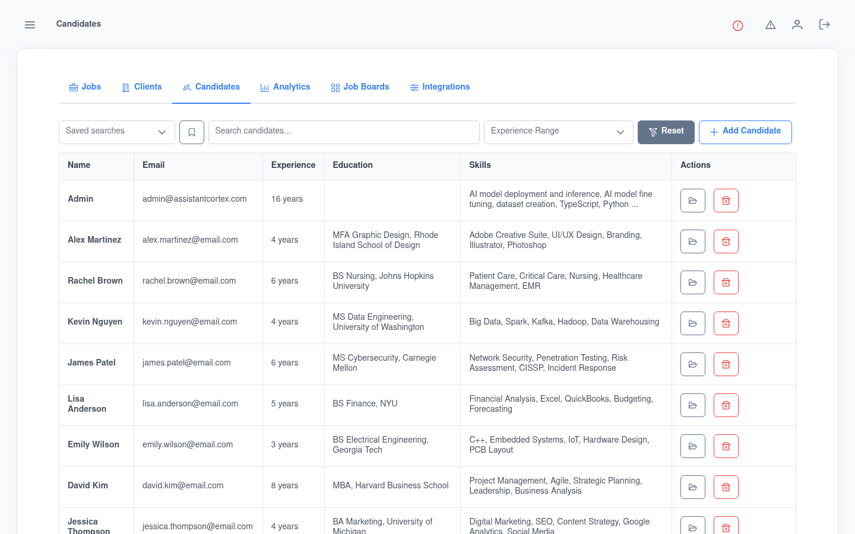This screenshot has height=534, width=855.
Task: Go to the Job Boards tab
Action: (x=360, y=87)
